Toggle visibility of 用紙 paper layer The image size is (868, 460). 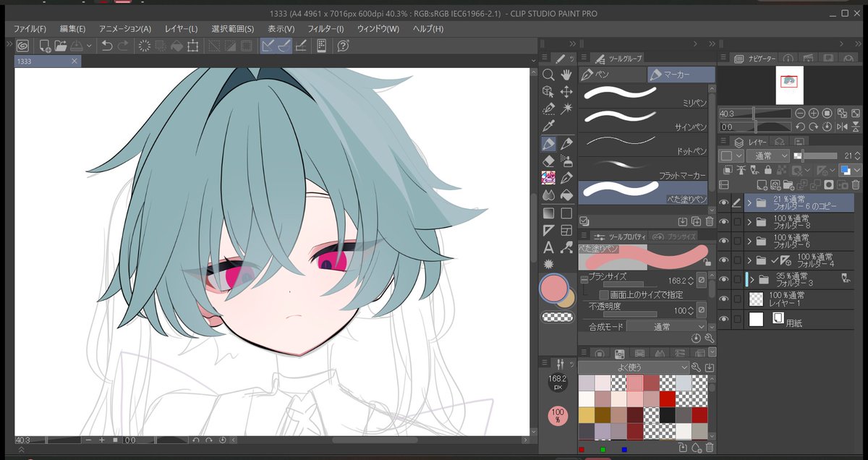[x=724, y=318]
